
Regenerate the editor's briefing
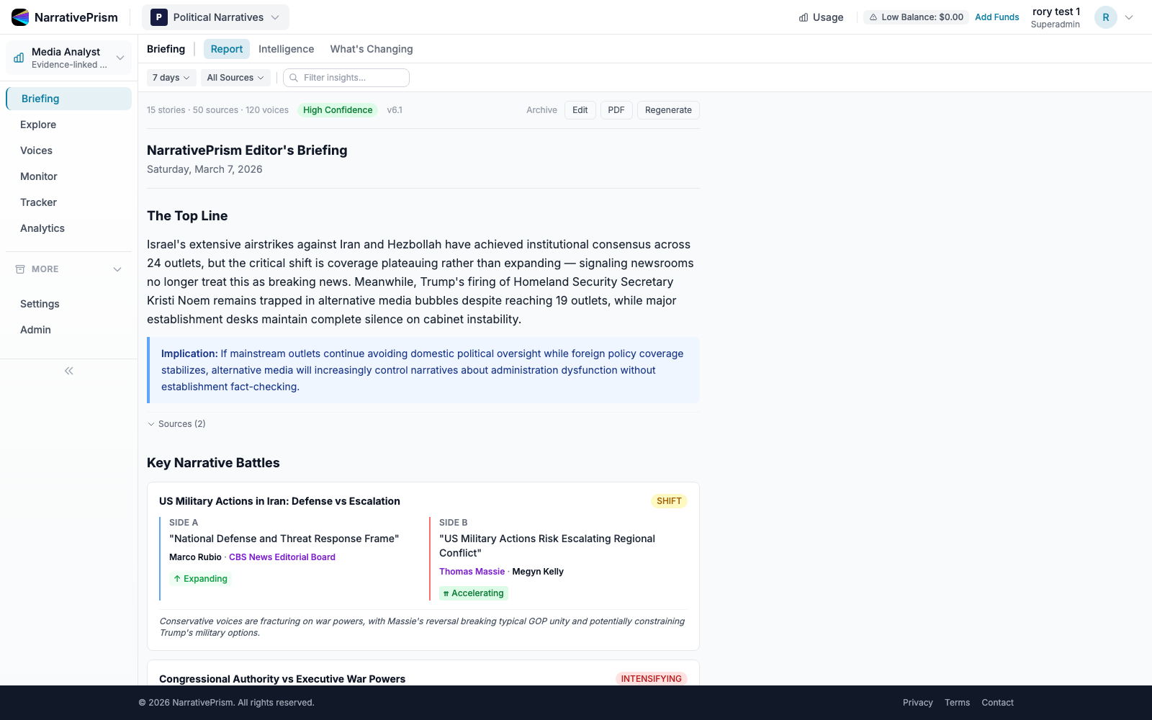coord(667,109)
